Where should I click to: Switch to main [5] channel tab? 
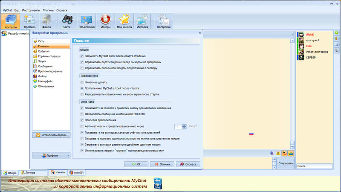pyautogui.click(x=76, y=172)
